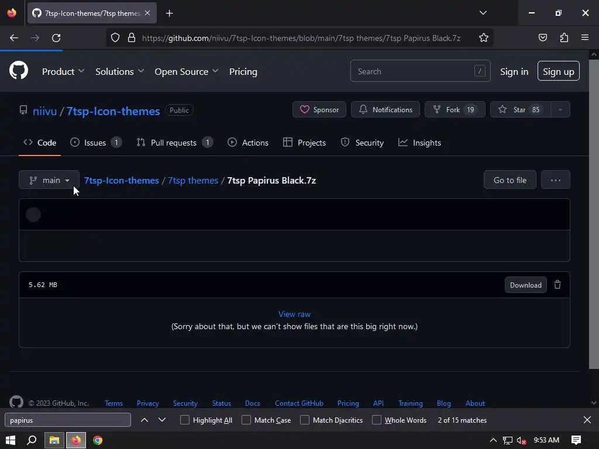The height and width of the screenshot is (449, 599).
Task: Switch to the Insights tab
Action: tap(419, 143)
